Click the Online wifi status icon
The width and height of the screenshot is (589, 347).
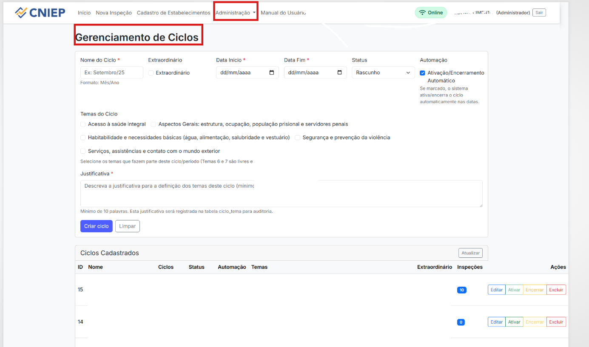tap(422, 13)
